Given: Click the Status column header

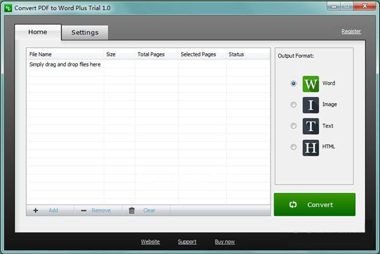Looking at the screenshot, I should click(248, 54).
